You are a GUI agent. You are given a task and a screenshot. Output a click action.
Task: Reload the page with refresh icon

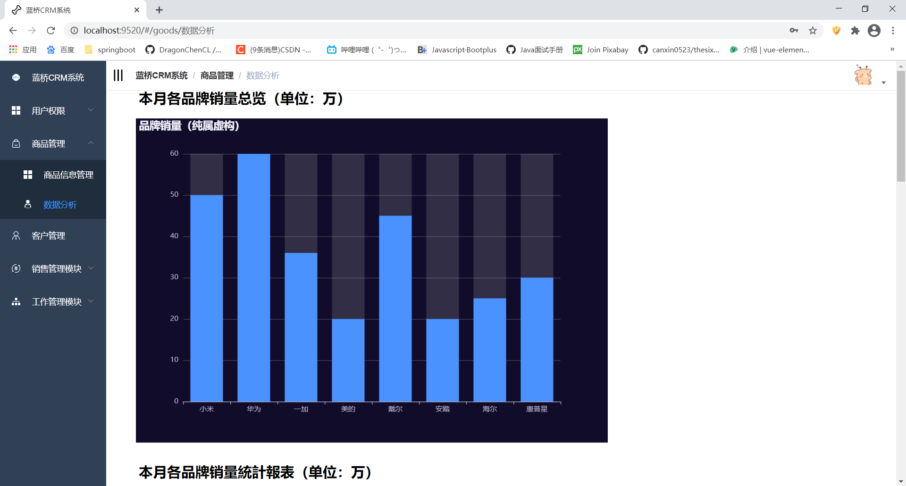pos(51,30)
